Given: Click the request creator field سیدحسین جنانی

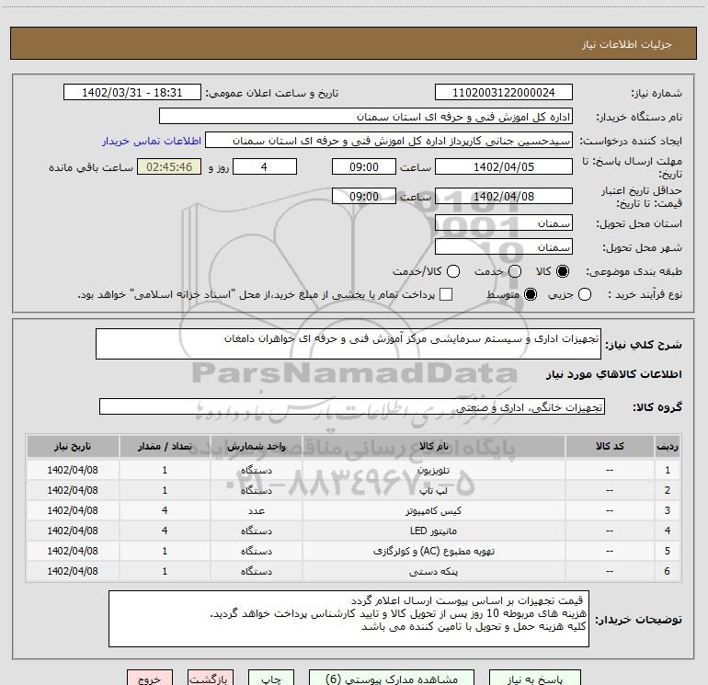Looking at the screenshot, I should tap(389, 141).
